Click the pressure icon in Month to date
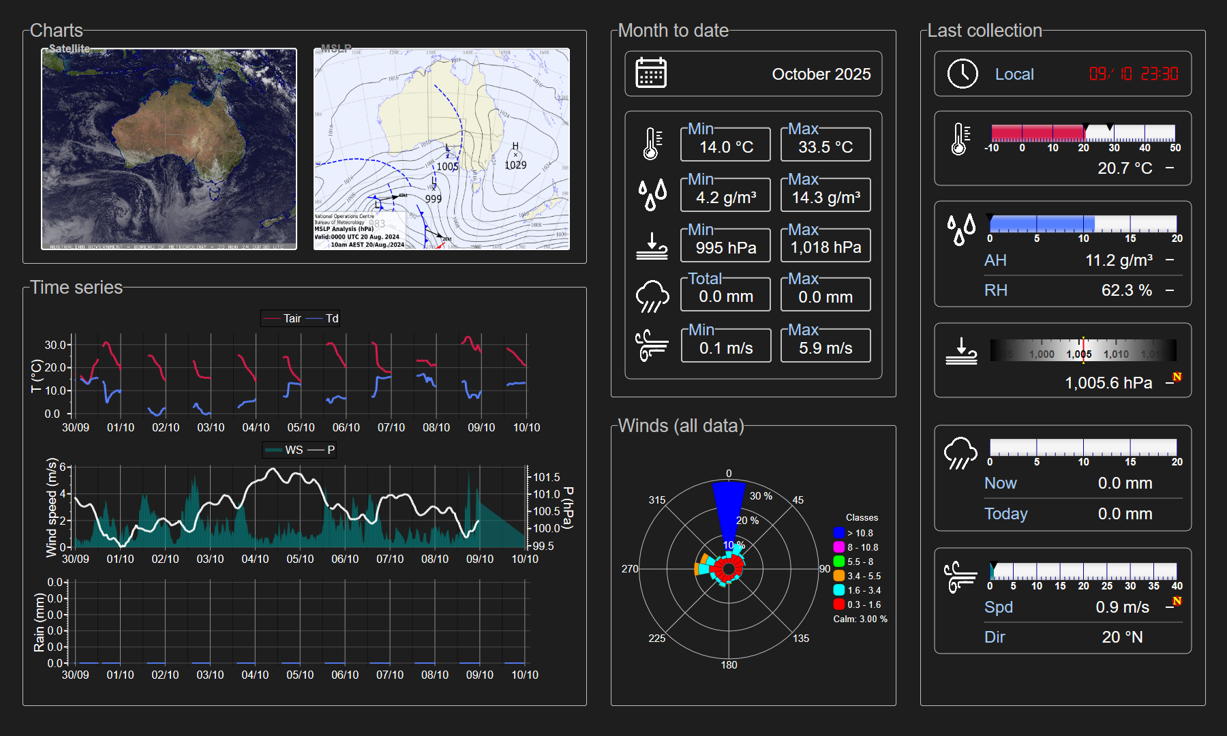1227x736 pixels. pyautogui.click(x=652, y=246)
